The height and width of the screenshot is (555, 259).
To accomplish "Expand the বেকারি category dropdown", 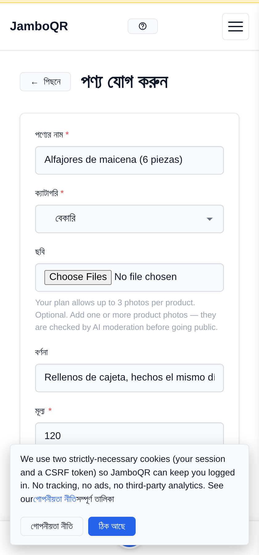I will pos(129,219).
